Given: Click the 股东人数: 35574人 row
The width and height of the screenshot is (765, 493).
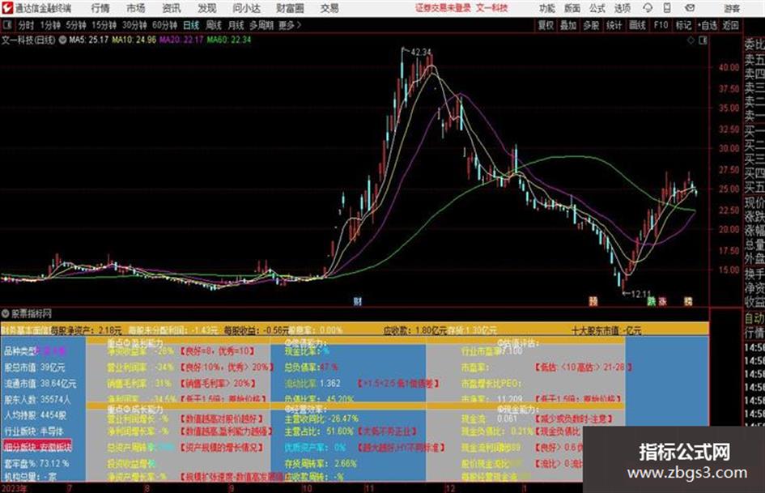Looking at the screenshot, I should click(x=37, y=399).
